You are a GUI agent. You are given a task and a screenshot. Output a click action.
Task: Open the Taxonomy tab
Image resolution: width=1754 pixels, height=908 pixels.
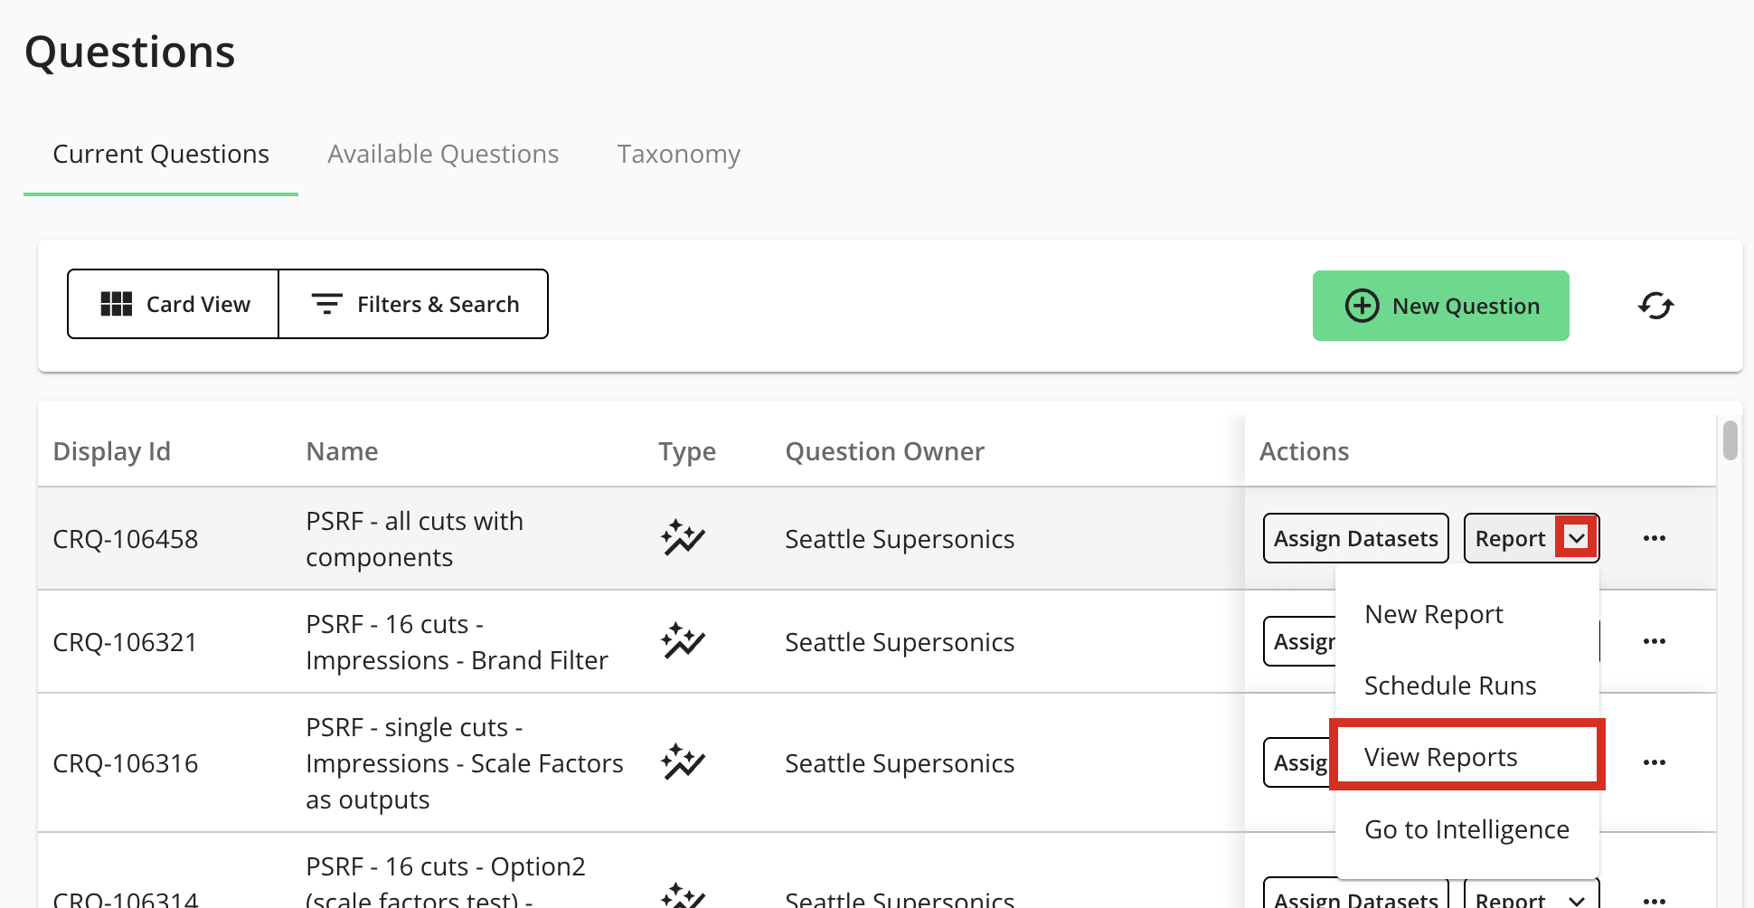point(678,155)
